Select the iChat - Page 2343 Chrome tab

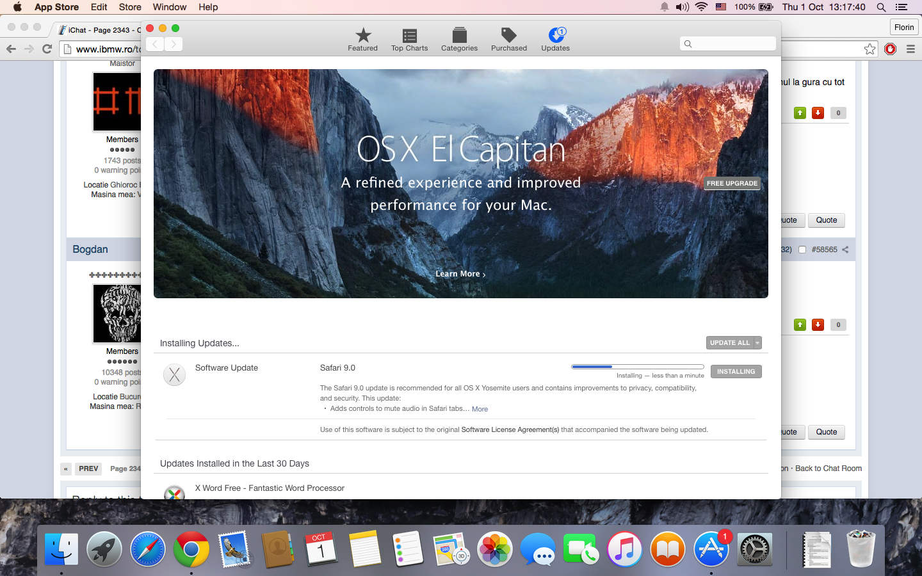click(99, 30)
